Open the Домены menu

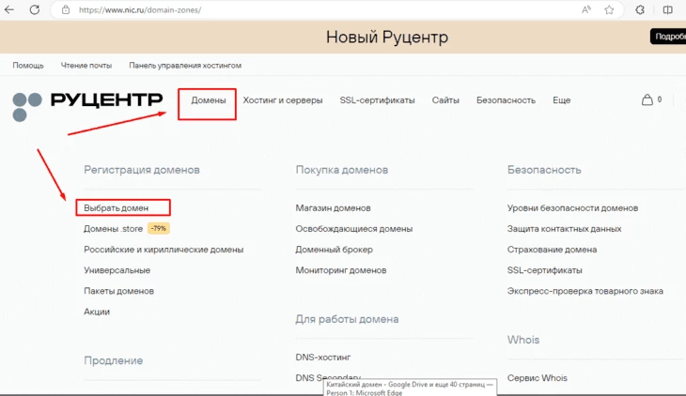click(x=208, y=100)
